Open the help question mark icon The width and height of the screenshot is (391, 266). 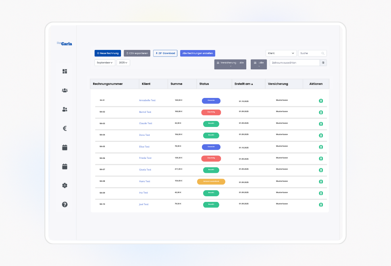(64, 204)
